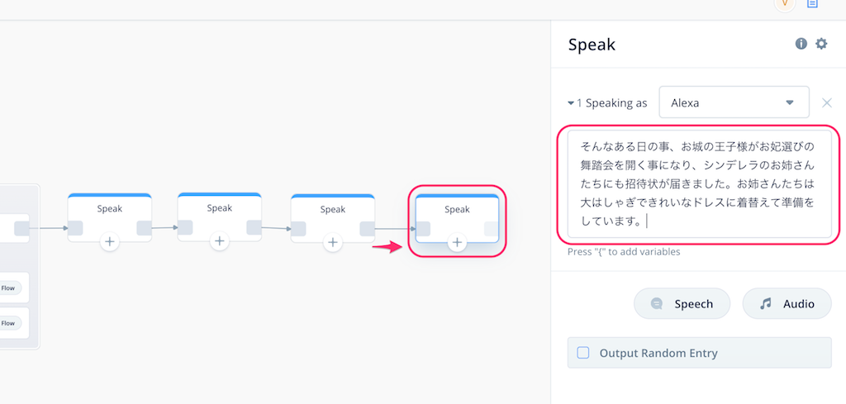Click the document icon in top bar
846x404 pixels.
[x=812, y=3]
